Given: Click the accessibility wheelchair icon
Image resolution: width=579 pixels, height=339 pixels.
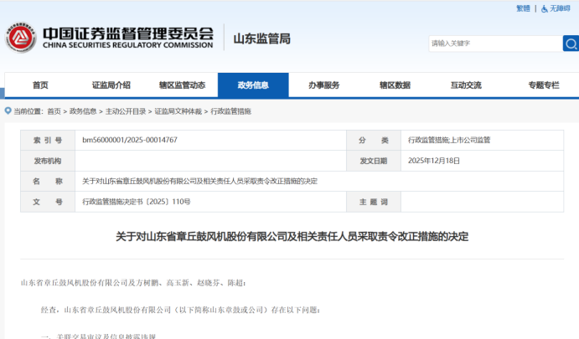Looking at the screenshot, I should click(x=545, y=8).
